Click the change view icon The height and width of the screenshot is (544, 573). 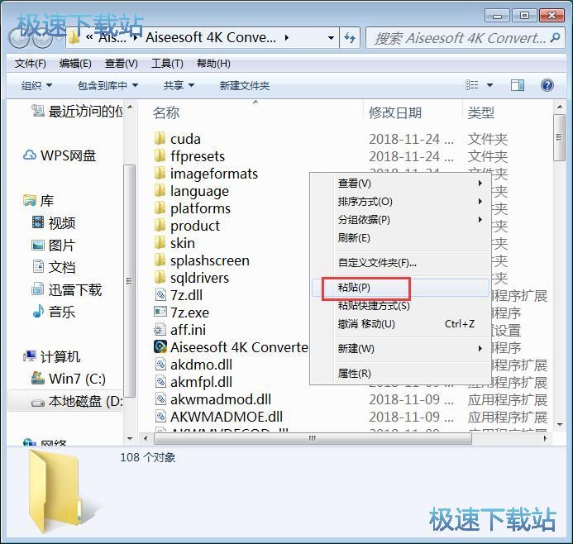(x=472, y=85)
